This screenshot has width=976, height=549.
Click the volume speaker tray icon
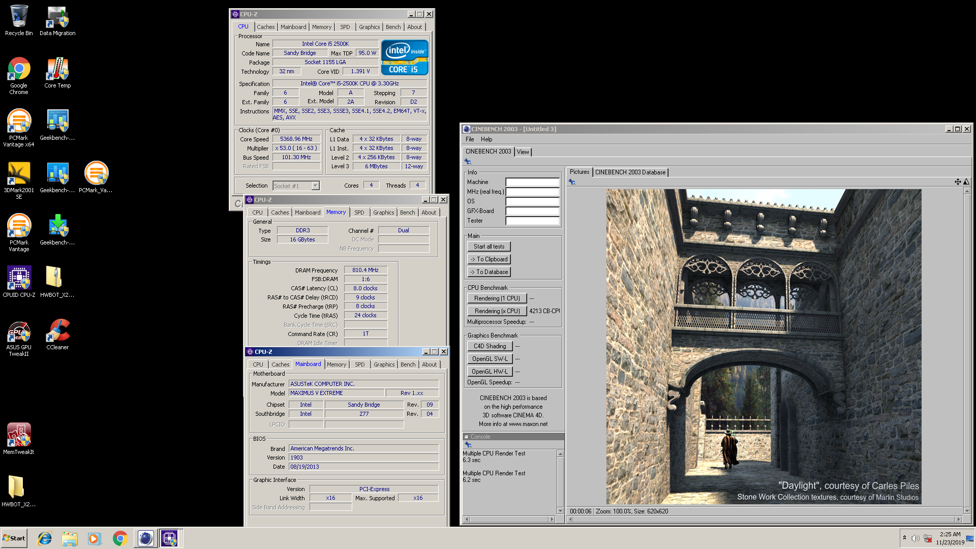915,538
